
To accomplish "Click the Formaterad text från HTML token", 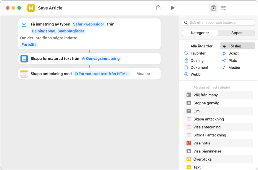I will click(101, 74).
